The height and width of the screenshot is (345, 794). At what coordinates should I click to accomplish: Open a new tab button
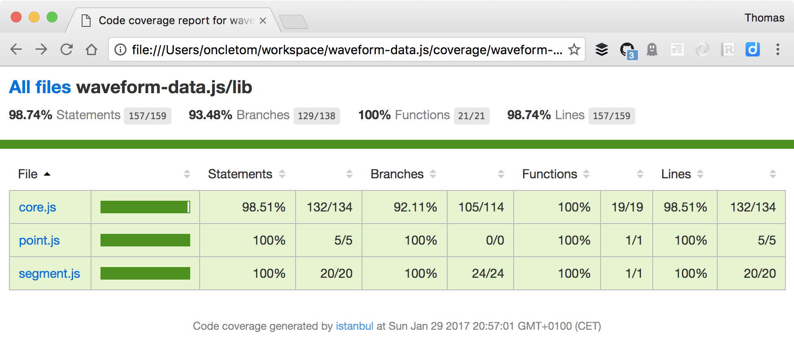coord(293,21)
